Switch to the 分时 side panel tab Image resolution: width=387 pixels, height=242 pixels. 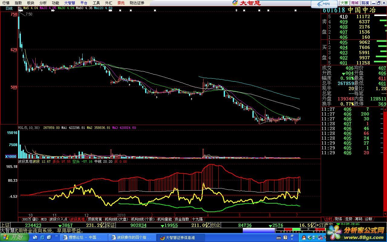[x=328, y=219]
